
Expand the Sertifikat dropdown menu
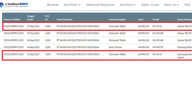pyautogui.click(x=128, y=5)
